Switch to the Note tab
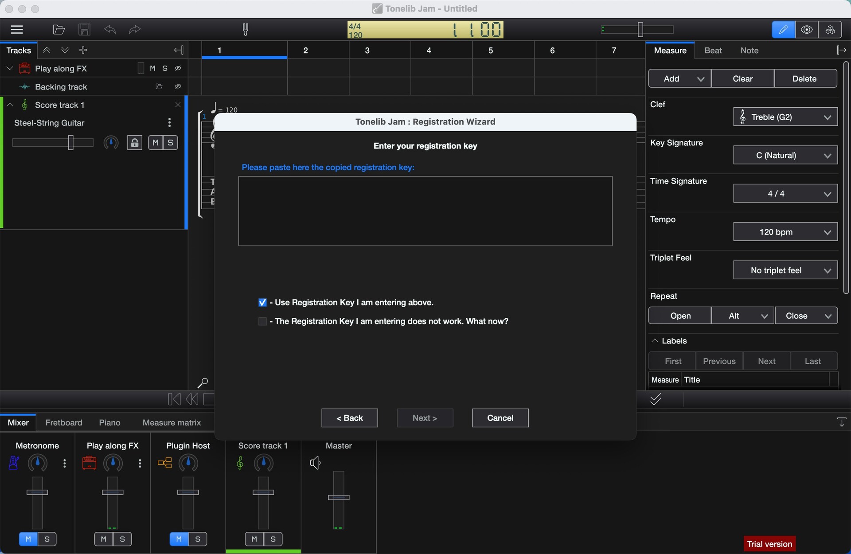Image resolution: width=851 pixels, height=554 pixels. pos(750,51)
